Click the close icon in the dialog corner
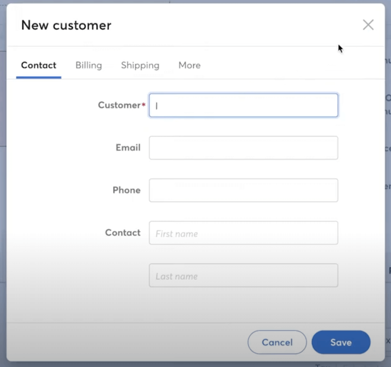This screenshot has width=391, height=367. pyautogui.click(x=368, y=25)
